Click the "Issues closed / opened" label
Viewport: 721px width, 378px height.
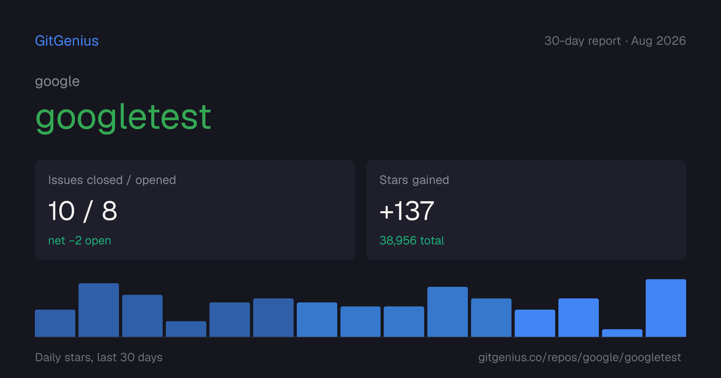(x=112, y=180)
